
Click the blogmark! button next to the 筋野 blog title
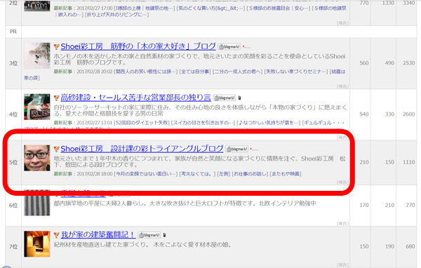click(x=229, y=47)
